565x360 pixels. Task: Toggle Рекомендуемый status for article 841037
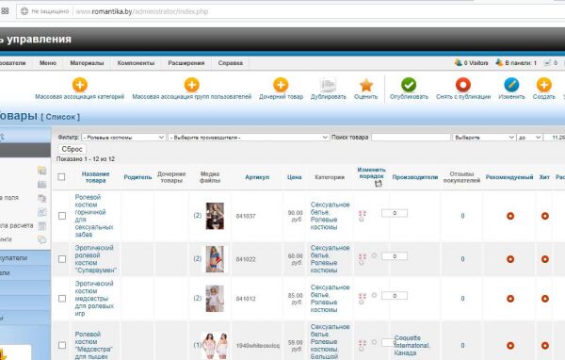pos(510,216)
